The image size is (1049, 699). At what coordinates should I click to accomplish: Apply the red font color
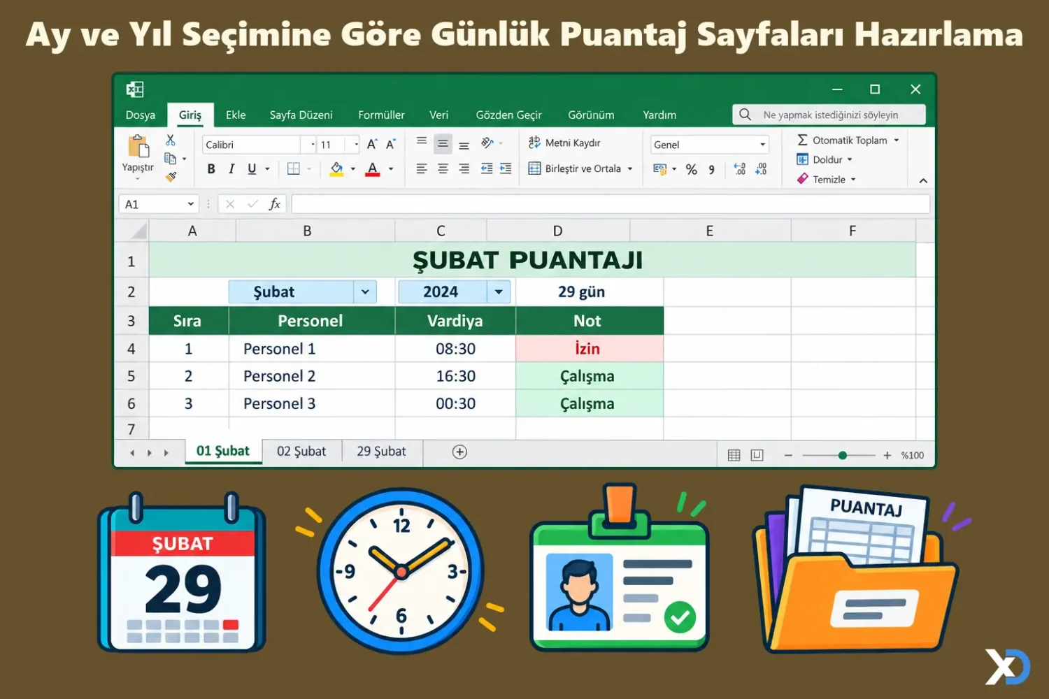(x=373, y=168)
